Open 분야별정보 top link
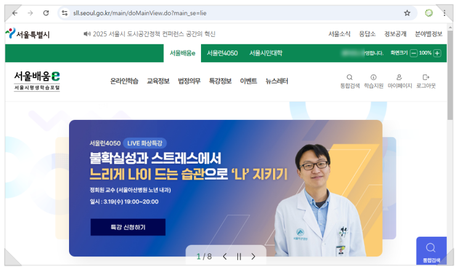This screenshot has width=458, height=270. point(428,34)
